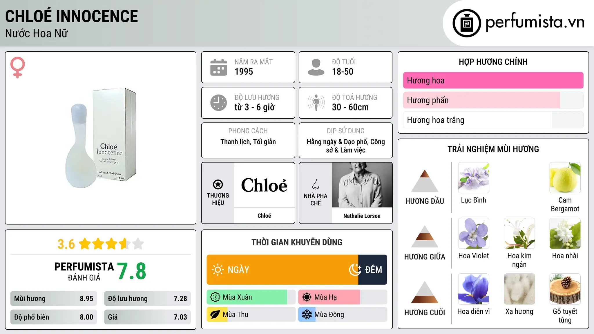Click the Độ lưu hương 7.28 score row

point(147,298)
